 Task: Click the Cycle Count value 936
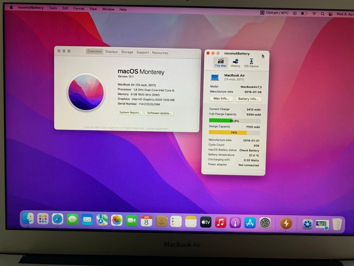click(257, 146)
